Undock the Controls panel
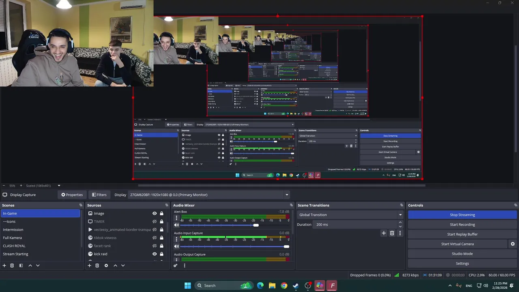The image size is (519, 292). (x=516, y=205)
